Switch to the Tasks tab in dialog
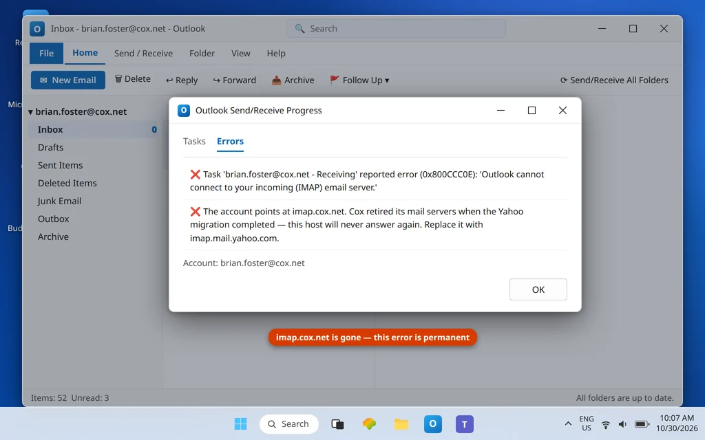Image resolution: width=705 pixels, height=440 pixels. pyautogui.click(x=194, y=141)
